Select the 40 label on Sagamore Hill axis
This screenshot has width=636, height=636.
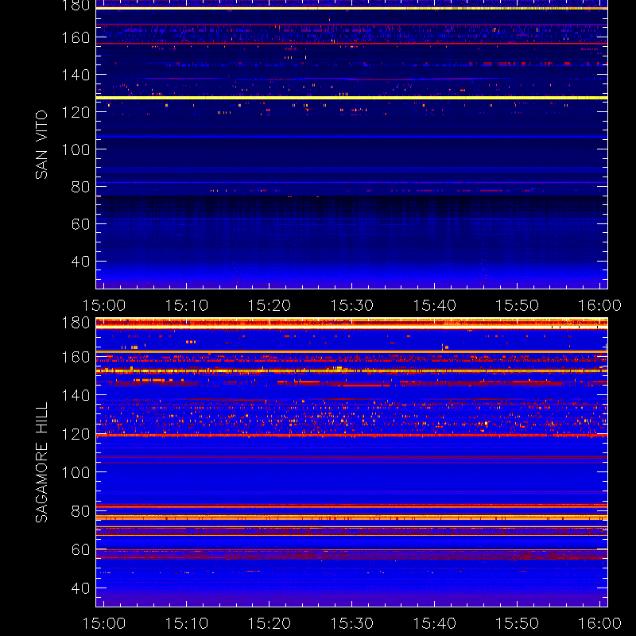80,588
